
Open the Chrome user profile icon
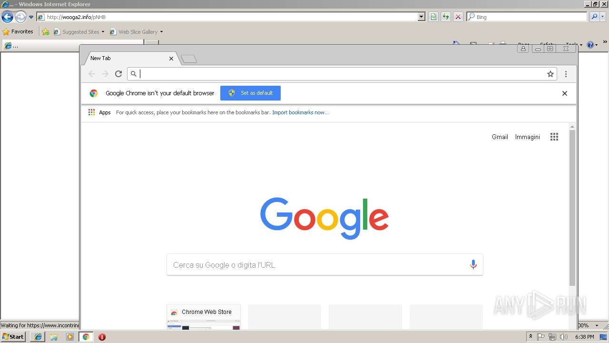pyautogui.click(x=523, y=49)
